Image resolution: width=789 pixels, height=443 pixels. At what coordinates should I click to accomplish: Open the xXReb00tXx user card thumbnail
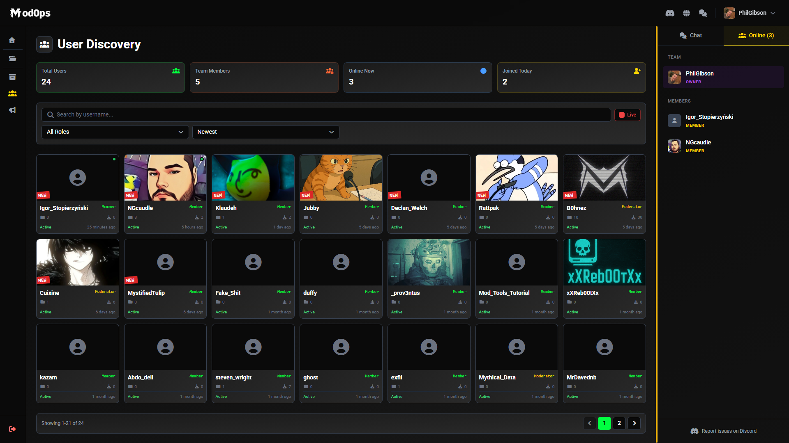604,263
